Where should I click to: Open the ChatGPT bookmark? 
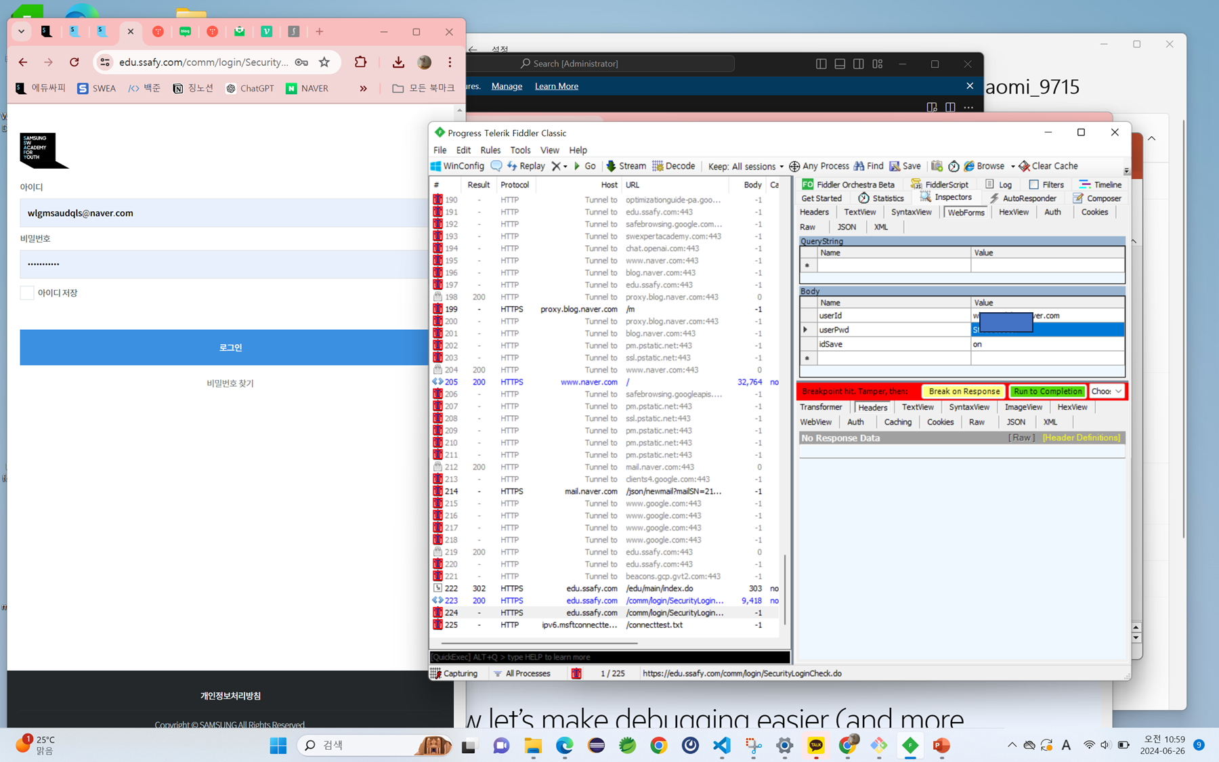(x=250, y=88)
